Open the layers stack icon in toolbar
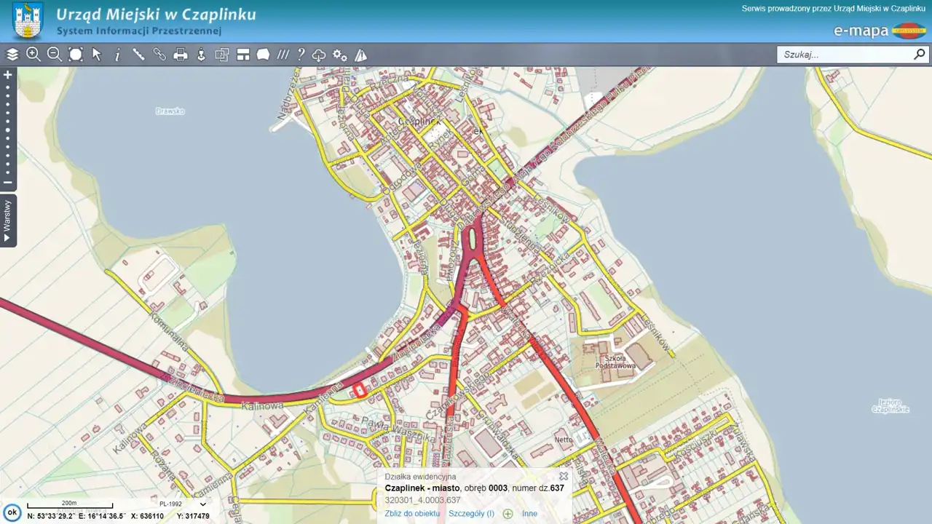This screenshot has width=932, height=524. point(12,55)
